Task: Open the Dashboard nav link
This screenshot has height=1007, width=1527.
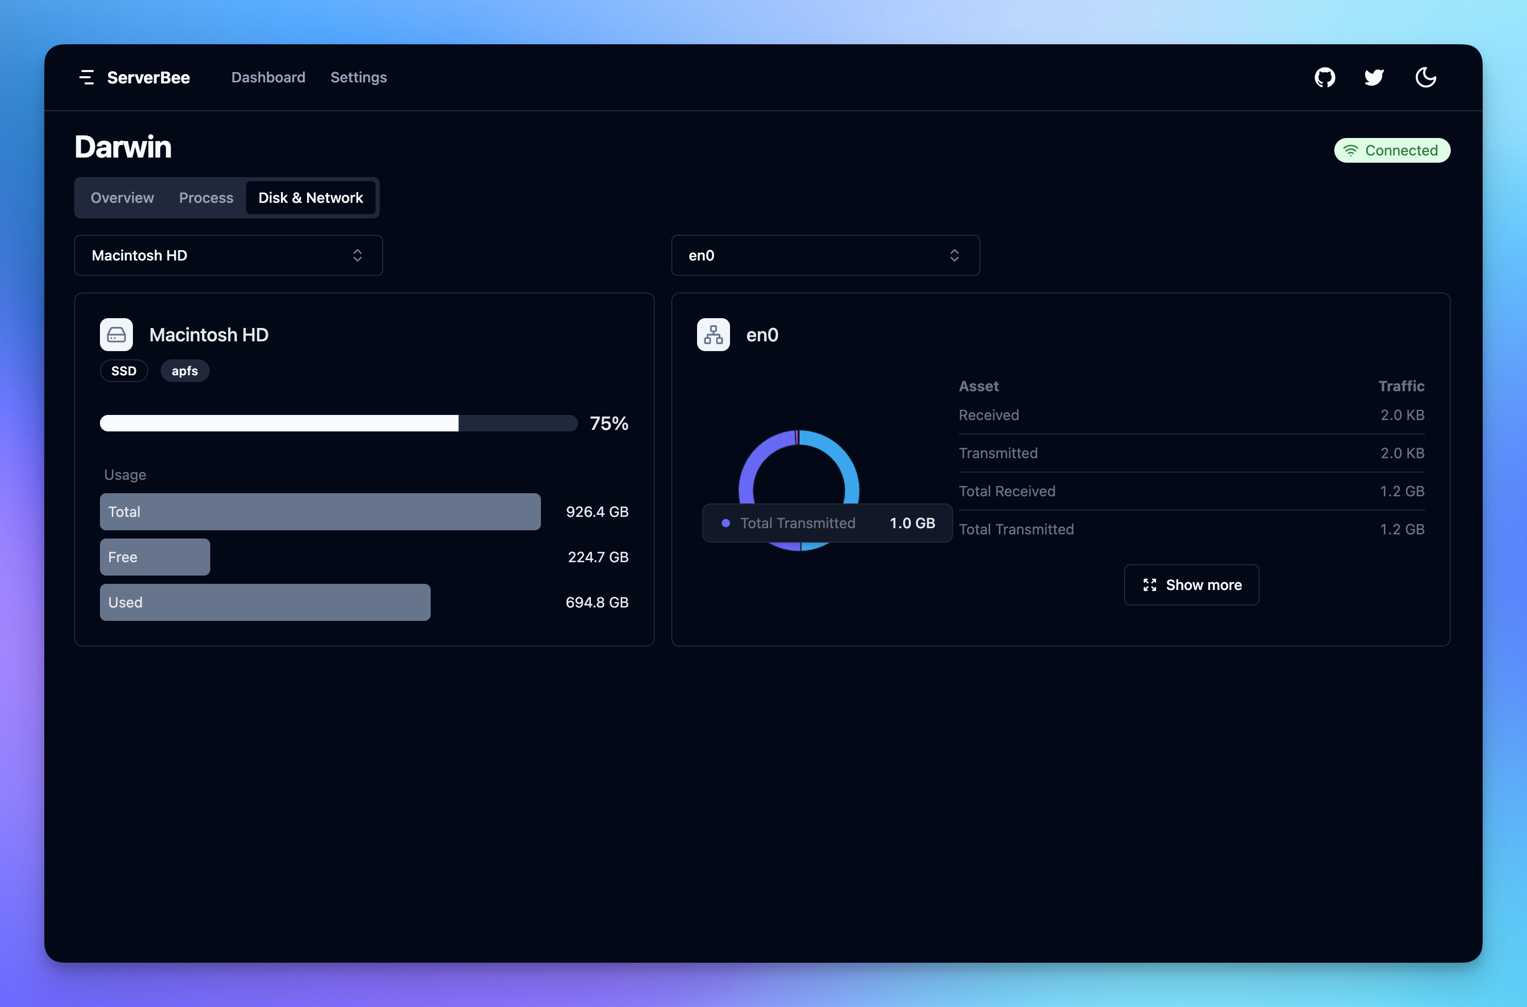Action: (x=268, y=78)
